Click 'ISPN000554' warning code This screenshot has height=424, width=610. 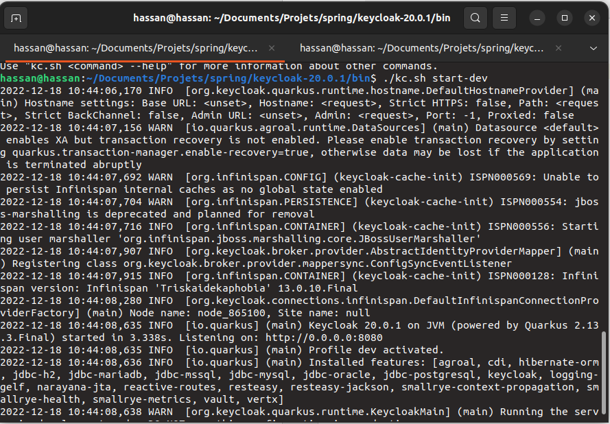pos(530,202)
